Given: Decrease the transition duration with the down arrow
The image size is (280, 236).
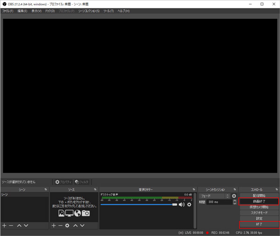Looking at the screenshot, I should pyautogui.click(x=235, y=203).
